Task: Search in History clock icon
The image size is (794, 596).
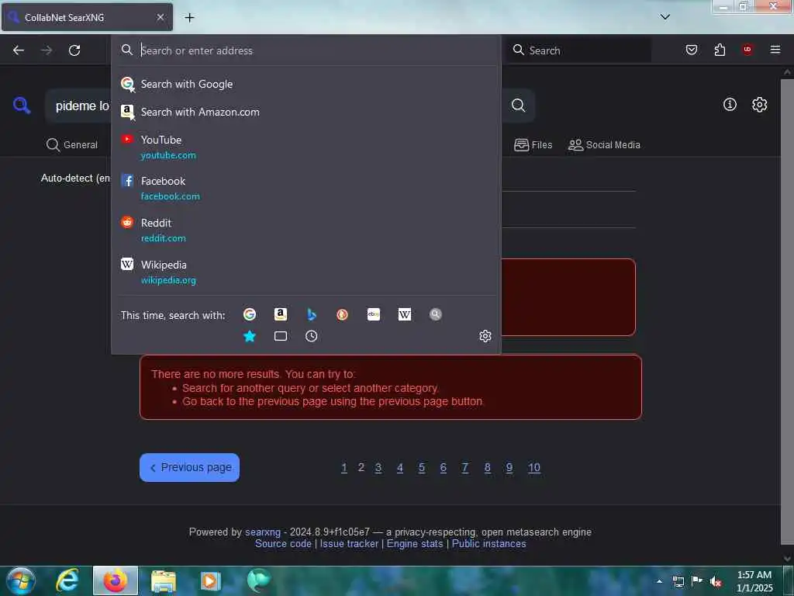Action: pyautogui.click(x=312, y=336)
